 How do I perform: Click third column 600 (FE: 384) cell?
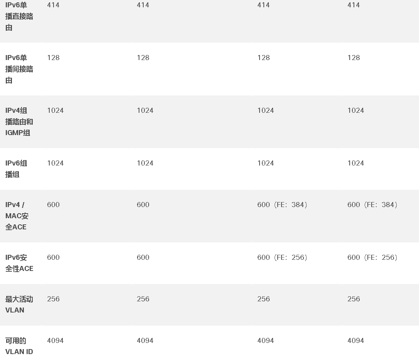(x=282, y=204)
